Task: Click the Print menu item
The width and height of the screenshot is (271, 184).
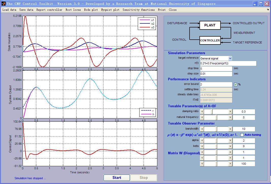Action: [x=162, y=10]
